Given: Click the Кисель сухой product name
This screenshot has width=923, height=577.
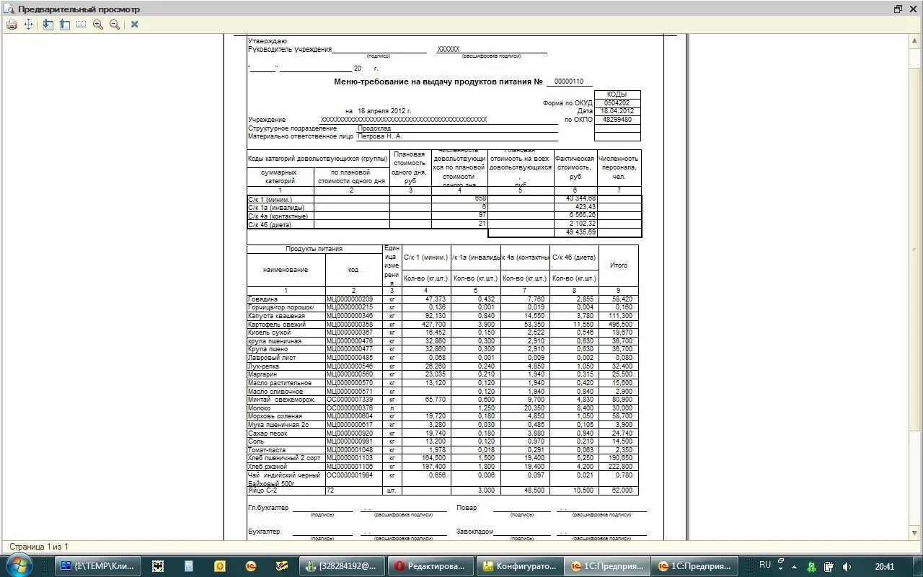Looking at the screenshot, I should (x=268, y=332).
